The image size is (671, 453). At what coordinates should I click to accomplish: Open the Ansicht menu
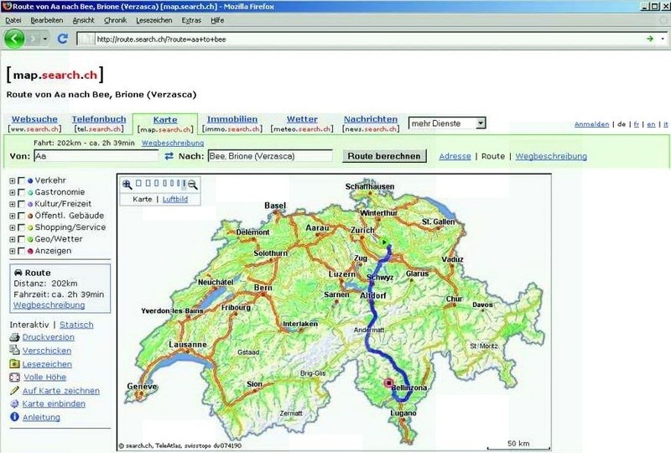tap(83, 20)
